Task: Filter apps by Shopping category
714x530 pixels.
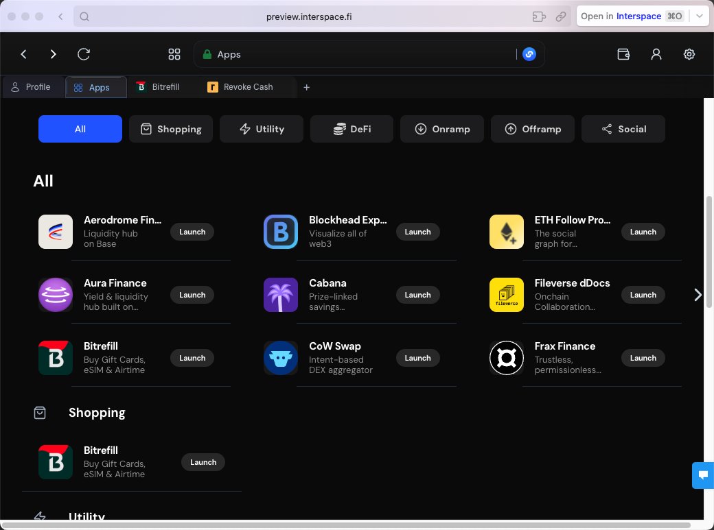Action: click(x=171, y=129)
